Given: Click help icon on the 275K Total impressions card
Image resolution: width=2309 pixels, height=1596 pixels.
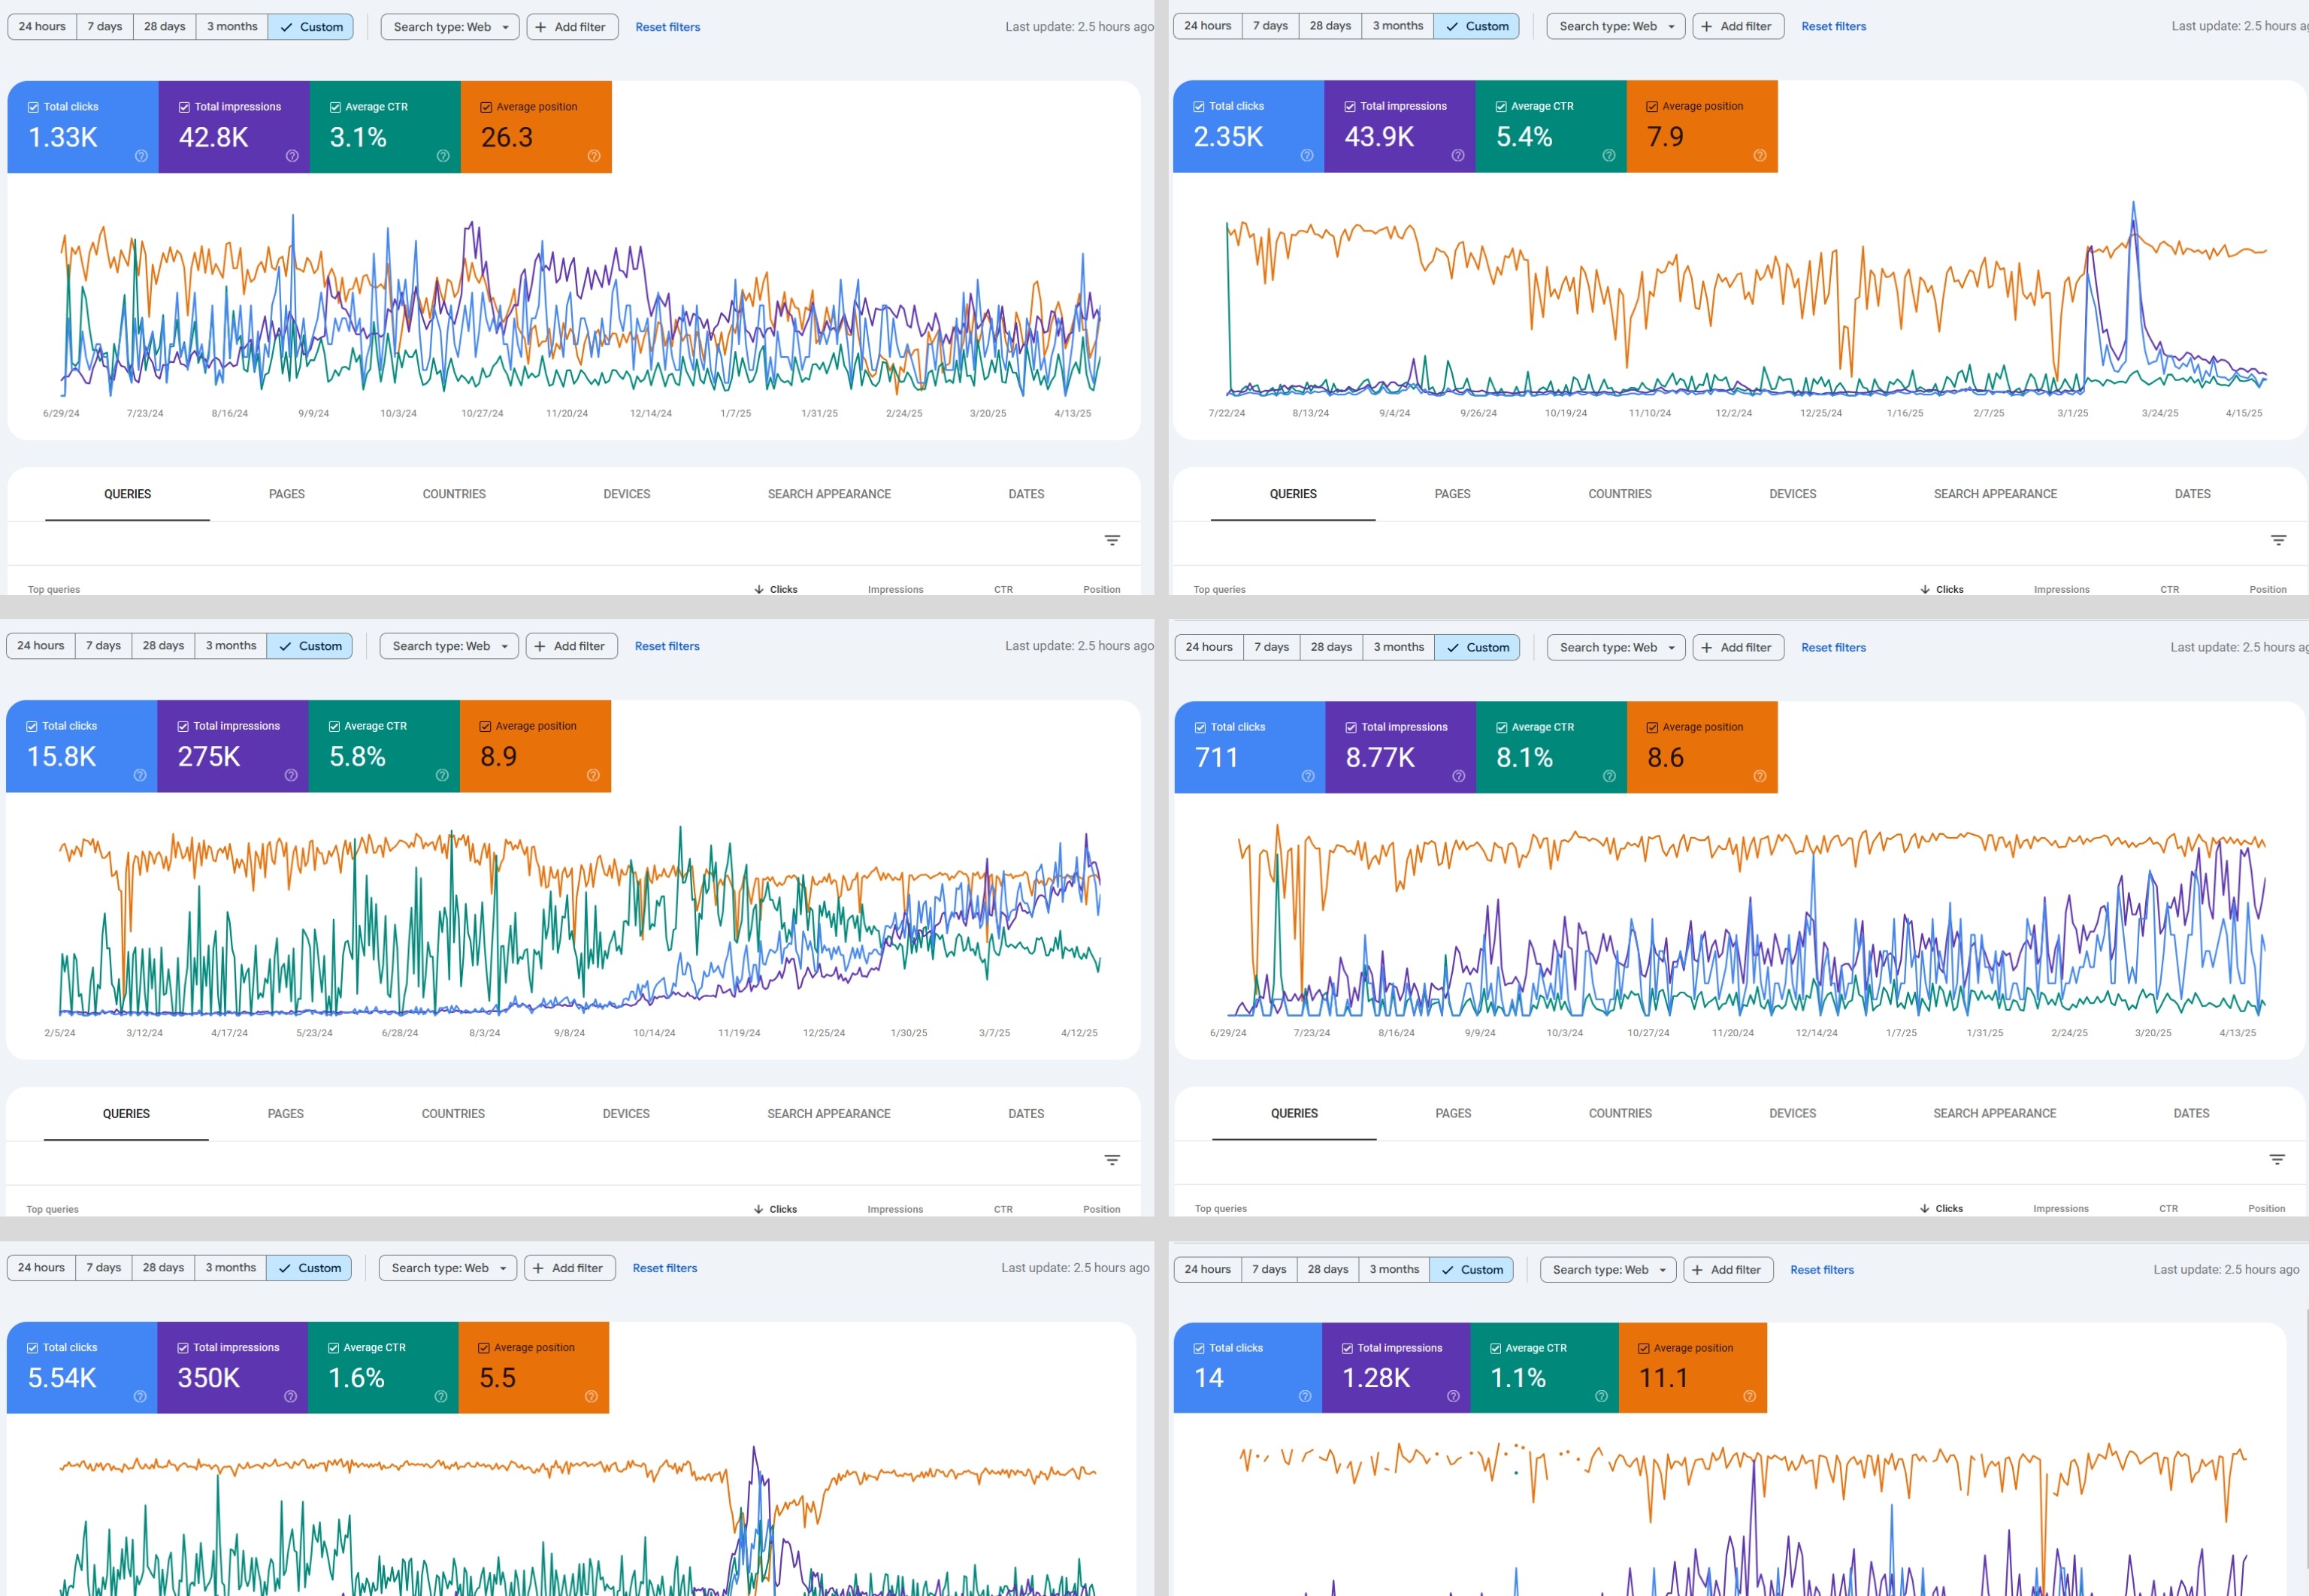Looking at the screenshot, I should pos(291,775).
